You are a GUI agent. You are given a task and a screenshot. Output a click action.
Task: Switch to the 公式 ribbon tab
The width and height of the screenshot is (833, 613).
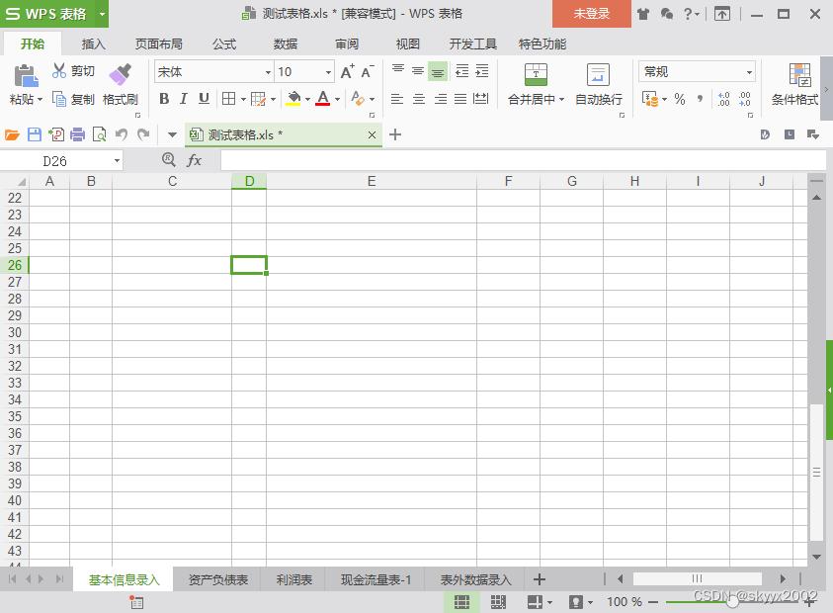[223, 44]
